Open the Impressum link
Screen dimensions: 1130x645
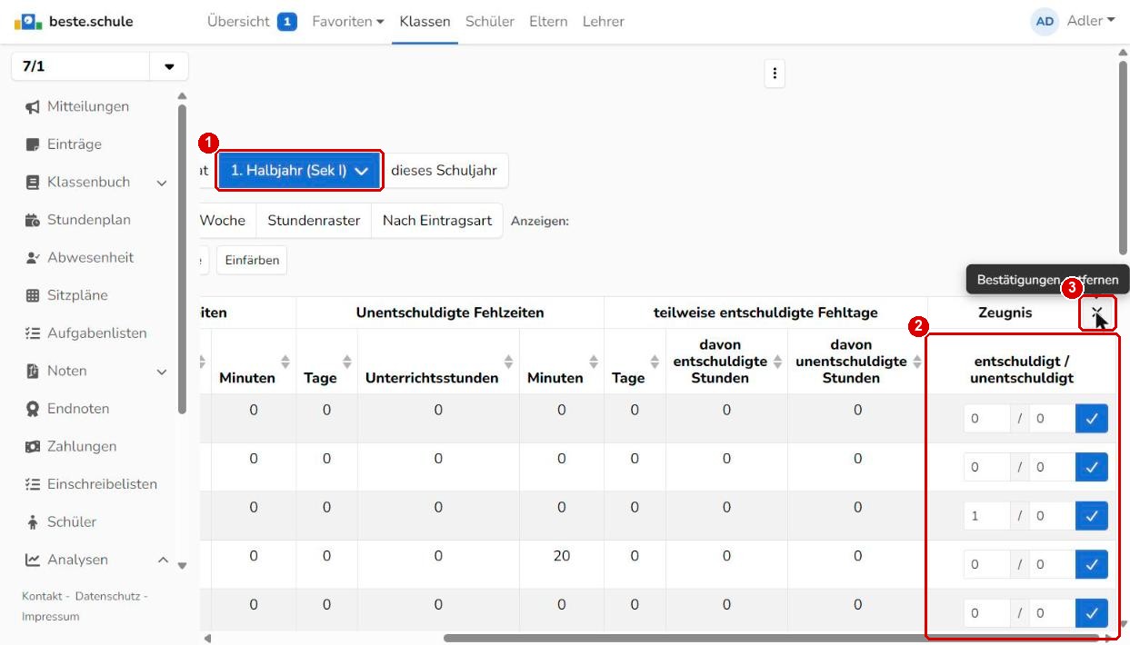point(51,616)
